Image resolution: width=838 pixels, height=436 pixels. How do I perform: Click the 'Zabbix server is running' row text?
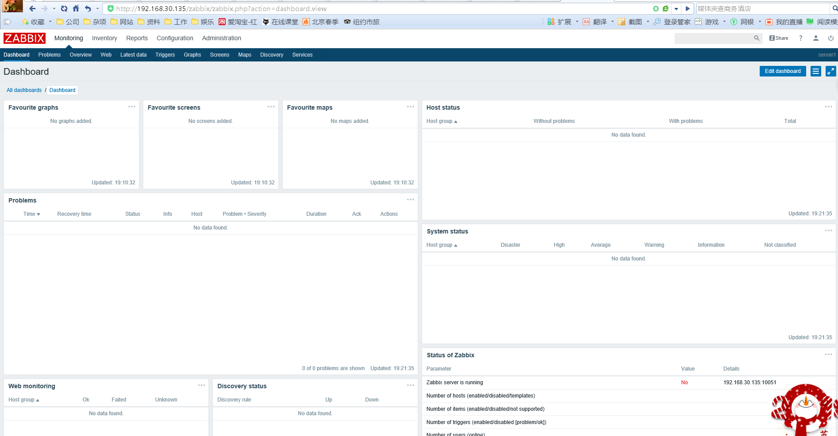point(454,382)
